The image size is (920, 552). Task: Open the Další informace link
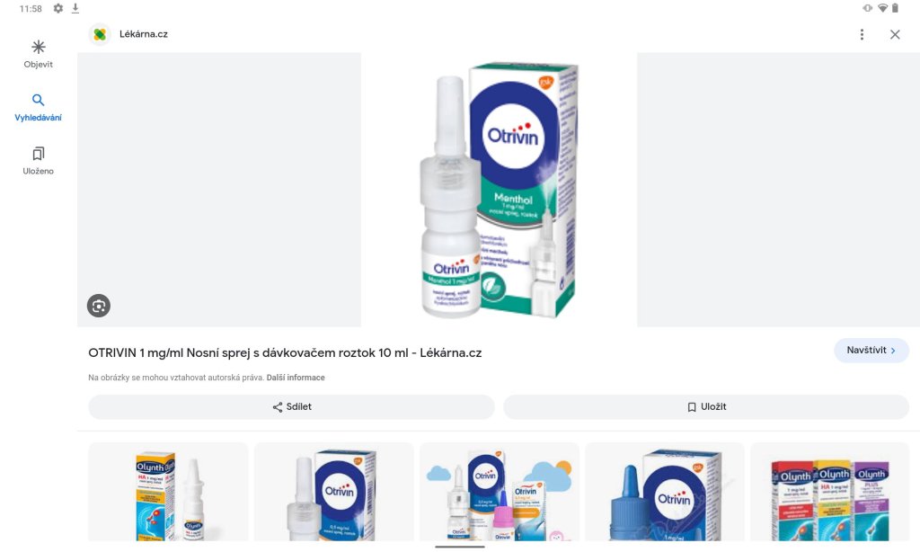pyautogui.click(x=296, y=378)
